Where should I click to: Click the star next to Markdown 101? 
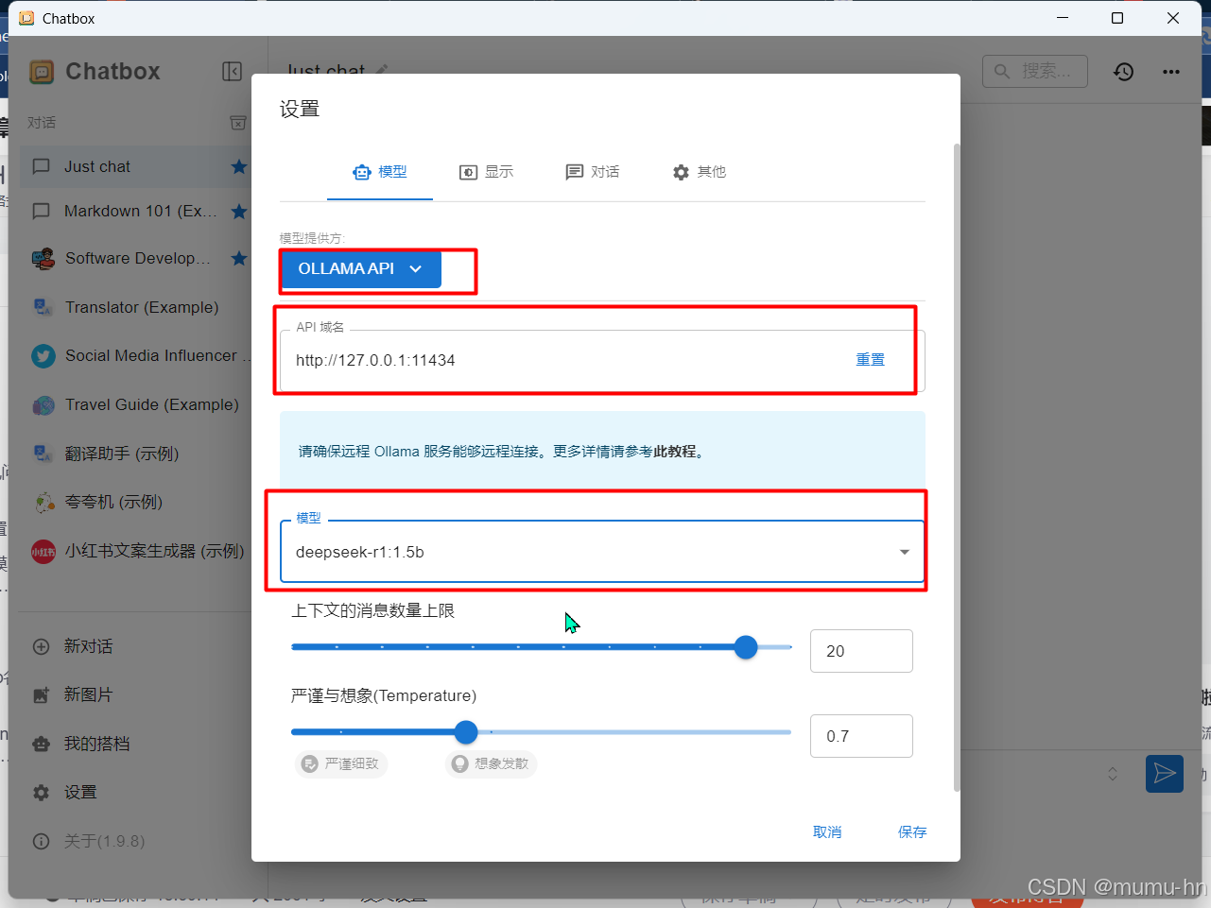point(239,211)
